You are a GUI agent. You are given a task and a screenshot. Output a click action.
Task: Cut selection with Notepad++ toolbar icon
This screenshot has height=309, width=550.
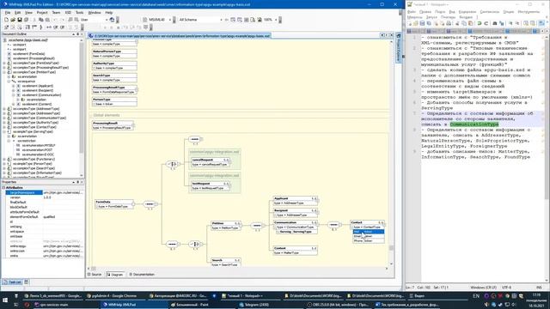point(457,23)
